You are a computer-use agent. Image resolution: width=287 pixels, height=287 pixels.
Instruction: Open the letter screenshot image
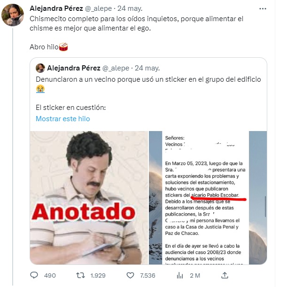click(x=208, y=198)
